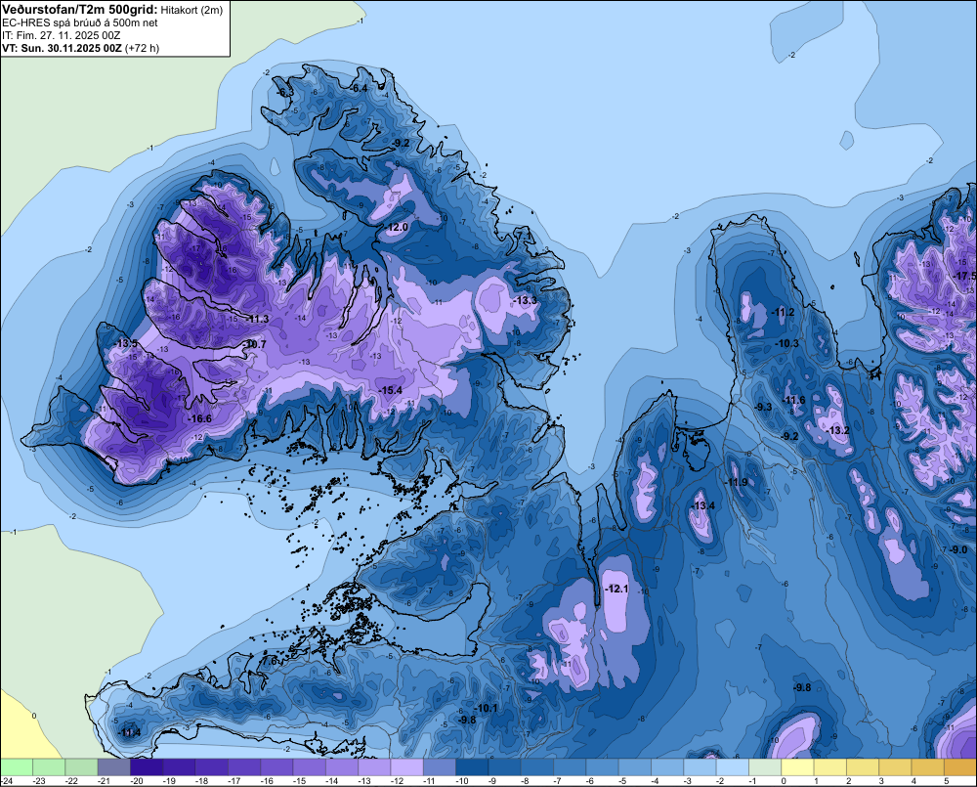Click the -16.6 temperature value on the map

[199, 418]
